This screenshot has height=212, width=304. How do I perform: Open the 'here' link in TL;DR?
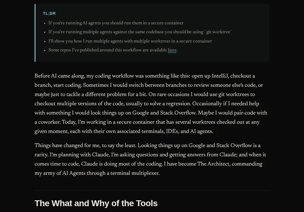172,50
